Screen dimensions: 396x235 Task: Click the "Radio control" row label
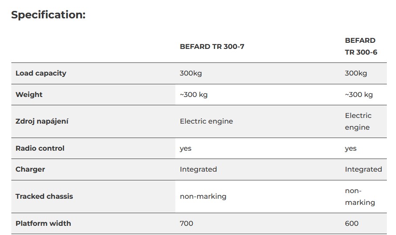(x=40, y=148)
